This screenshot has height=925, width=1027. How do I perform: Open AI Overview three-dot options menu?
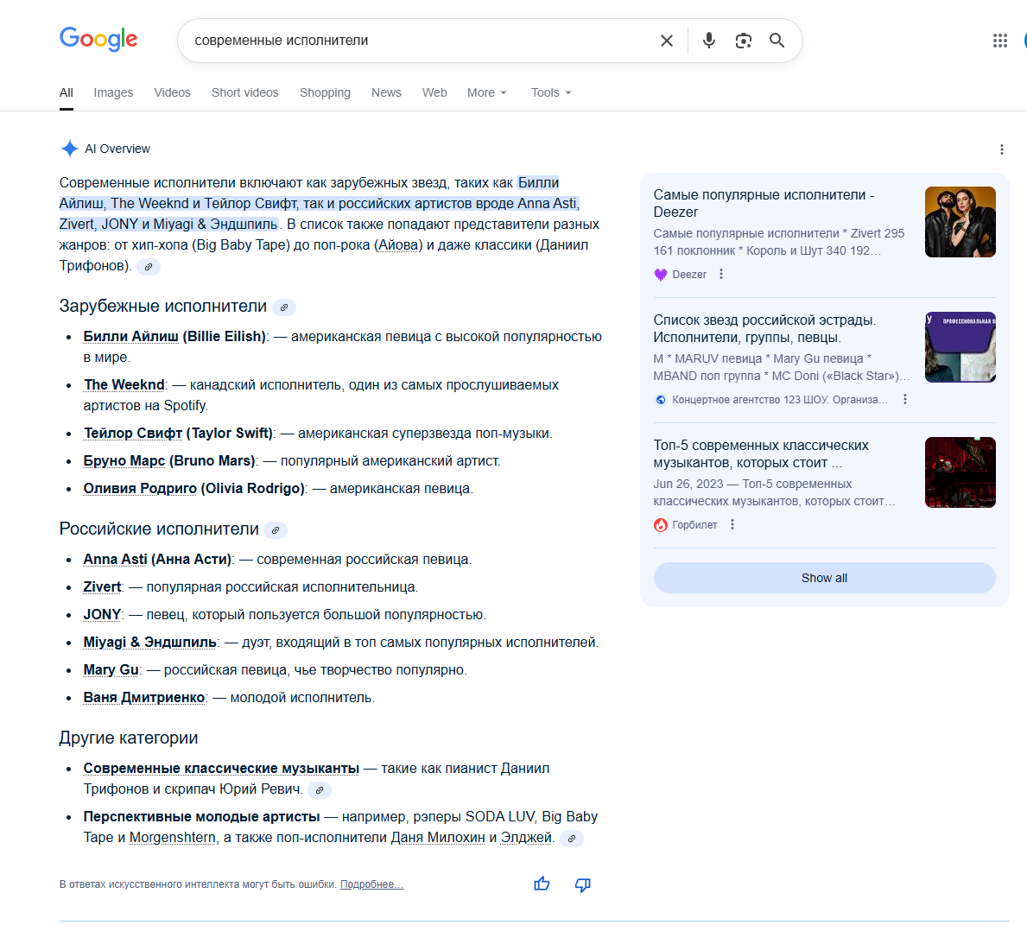pos(1001,149)
